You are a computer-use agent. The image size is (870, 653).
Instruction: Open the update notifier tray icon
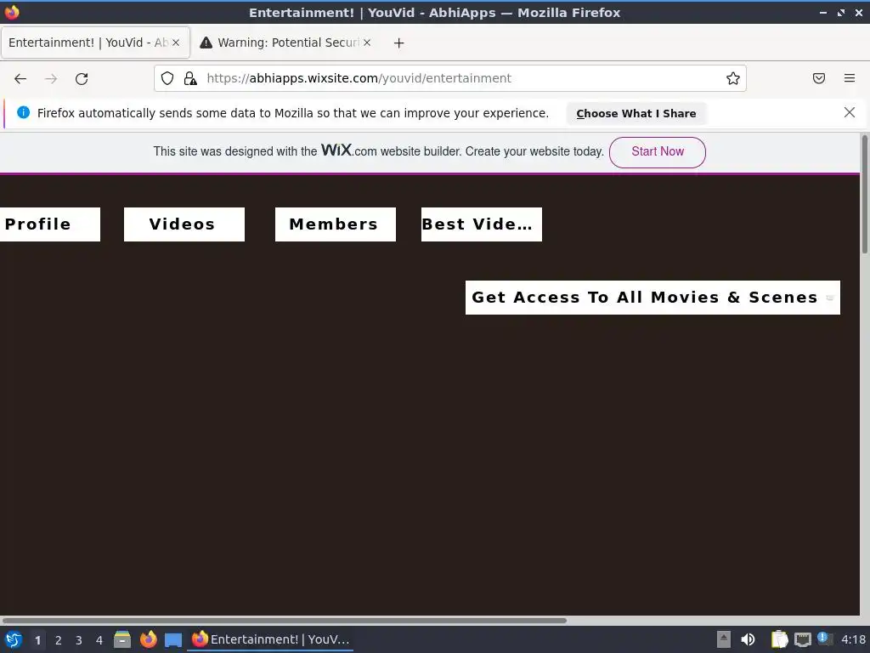824,639
